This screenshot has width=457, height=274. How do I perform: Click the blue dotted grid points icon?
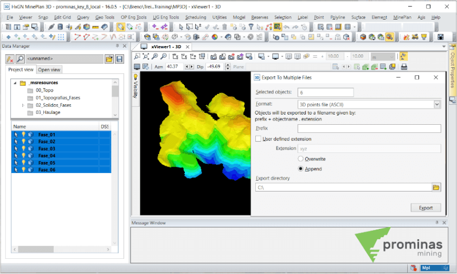(x=61, y=37)
